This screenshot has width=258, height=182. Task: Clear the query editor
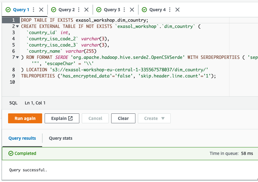click(x=123, y=118)
